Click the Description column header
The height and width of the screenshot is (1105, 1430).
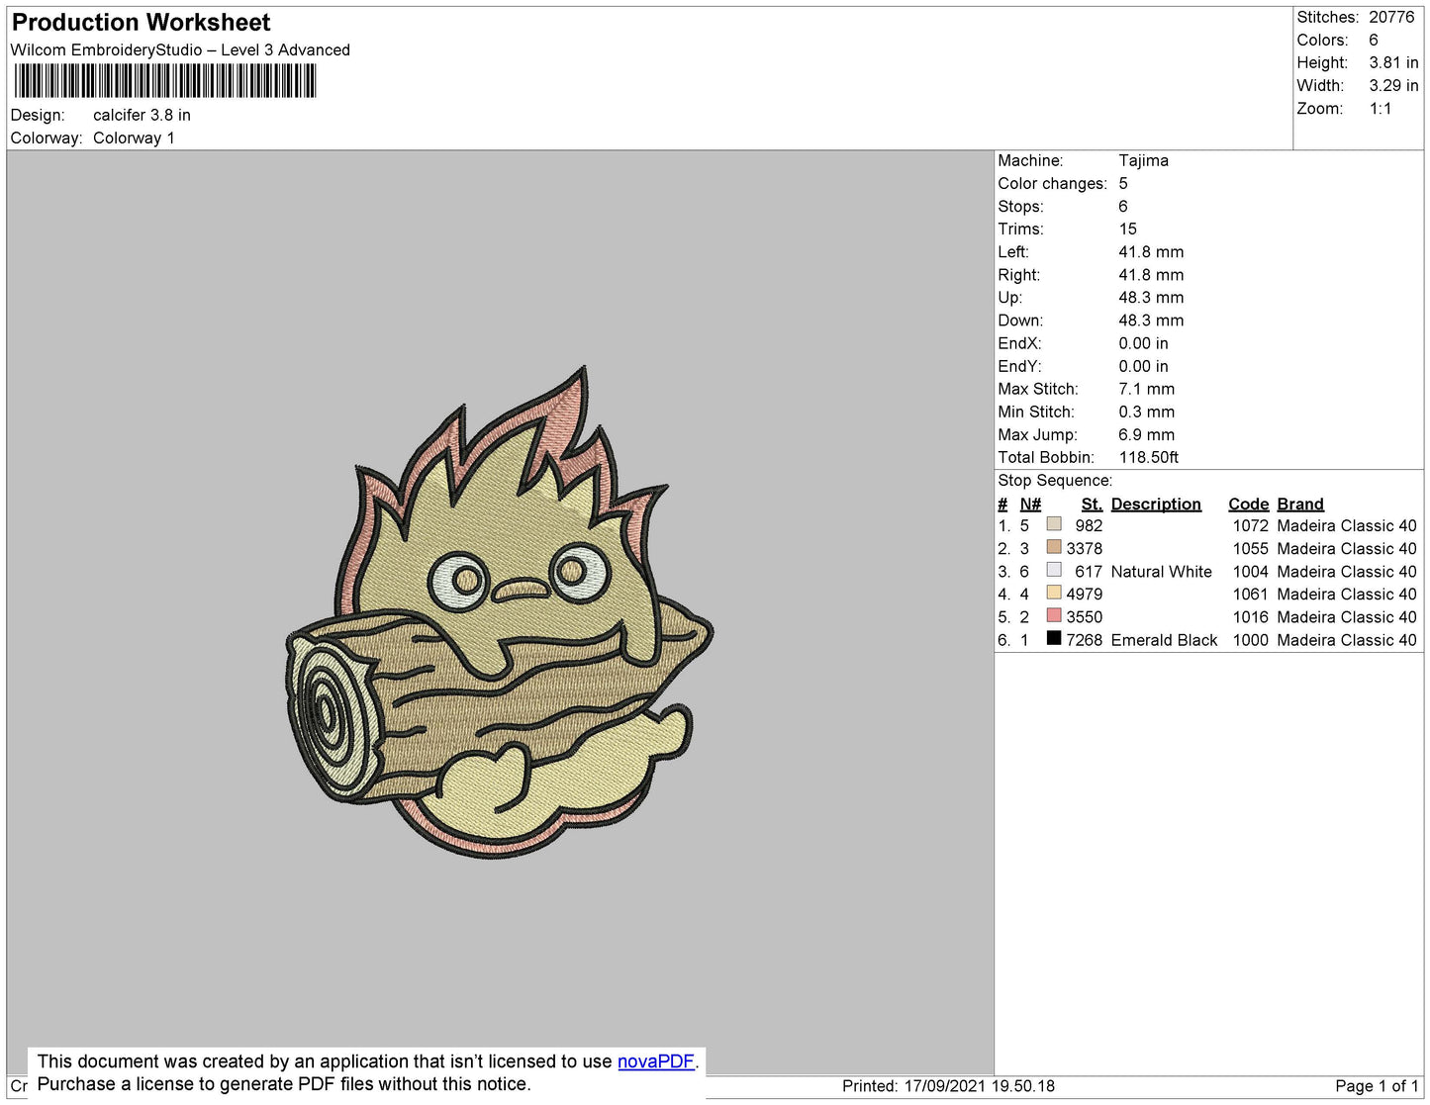pyautogui.click(x=1155, y=504)
